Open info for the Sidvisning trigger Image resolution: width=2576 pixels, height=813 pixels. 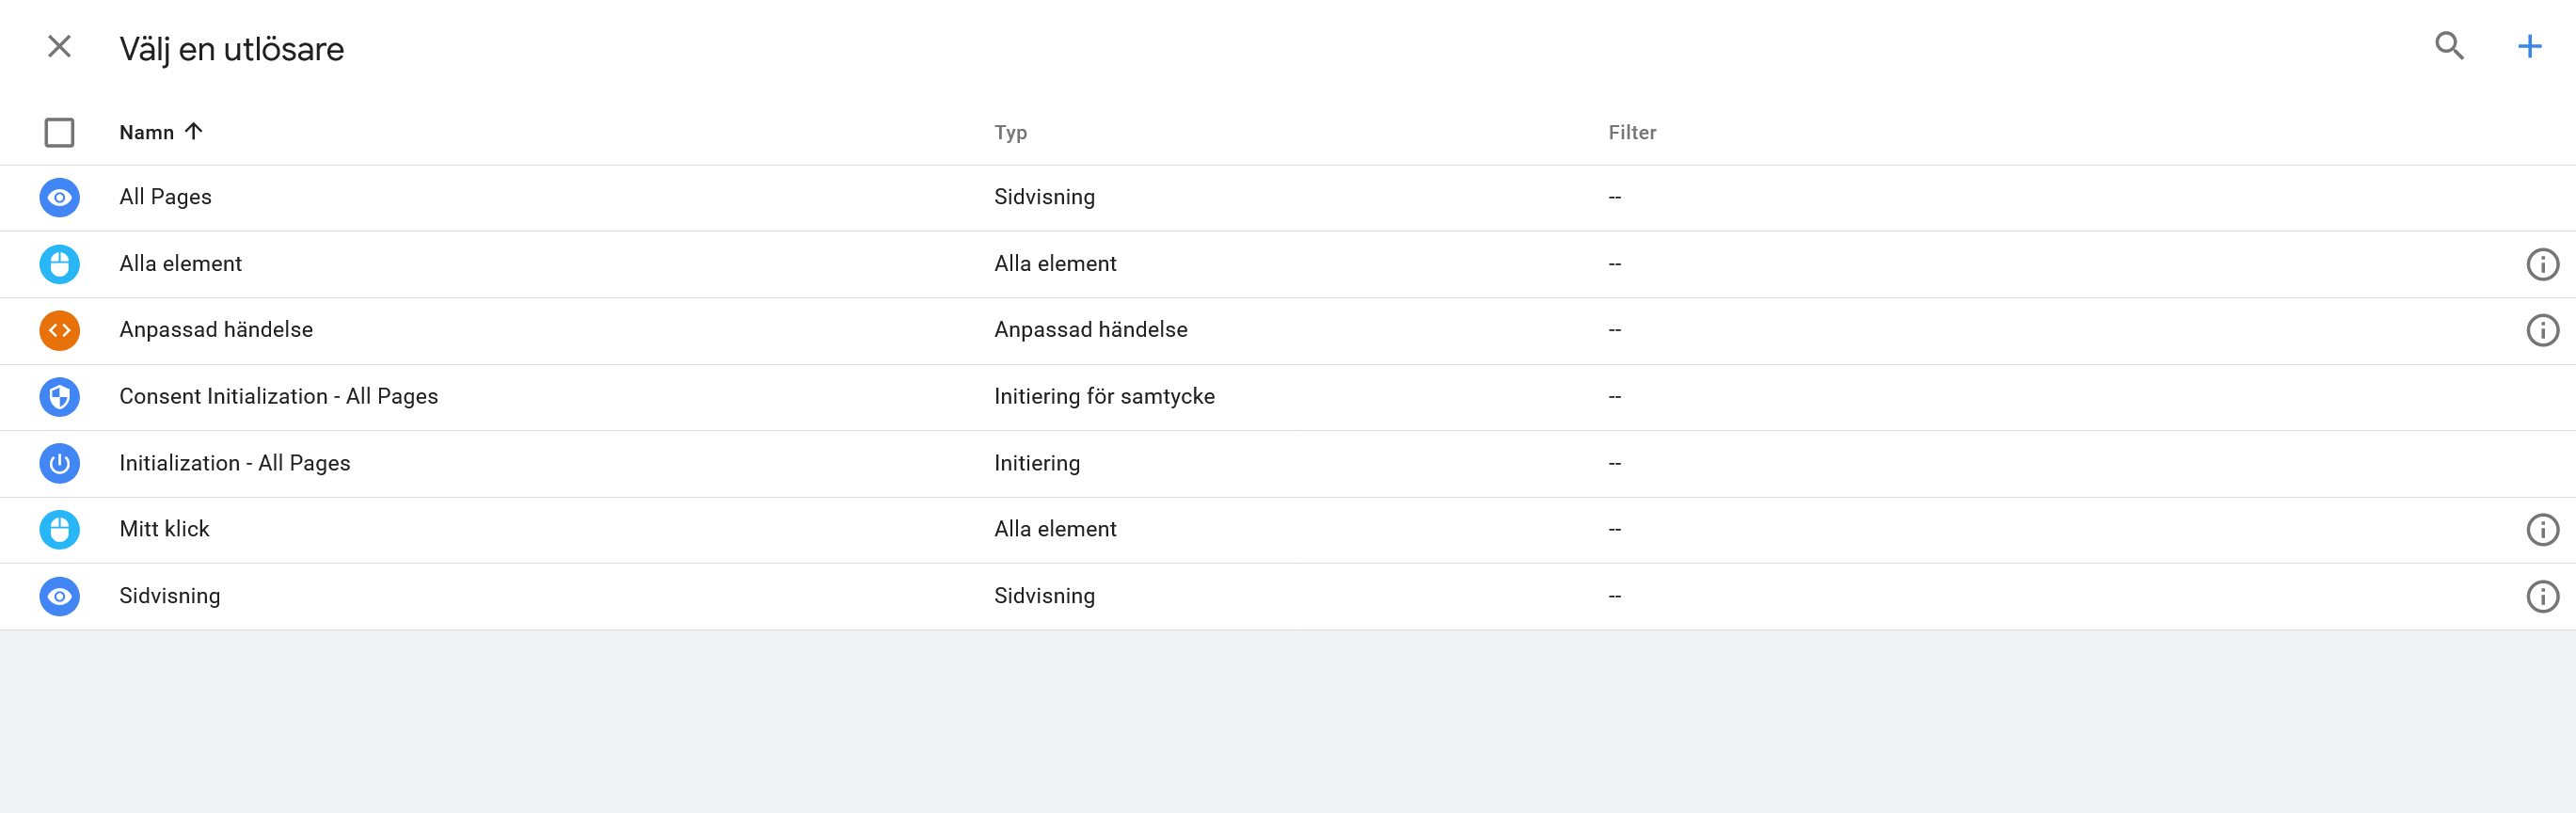click(2542, 596)
